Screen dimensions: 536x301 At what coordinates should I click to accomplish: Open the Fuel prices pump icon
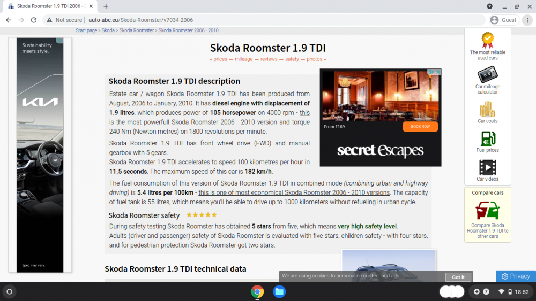487,138
